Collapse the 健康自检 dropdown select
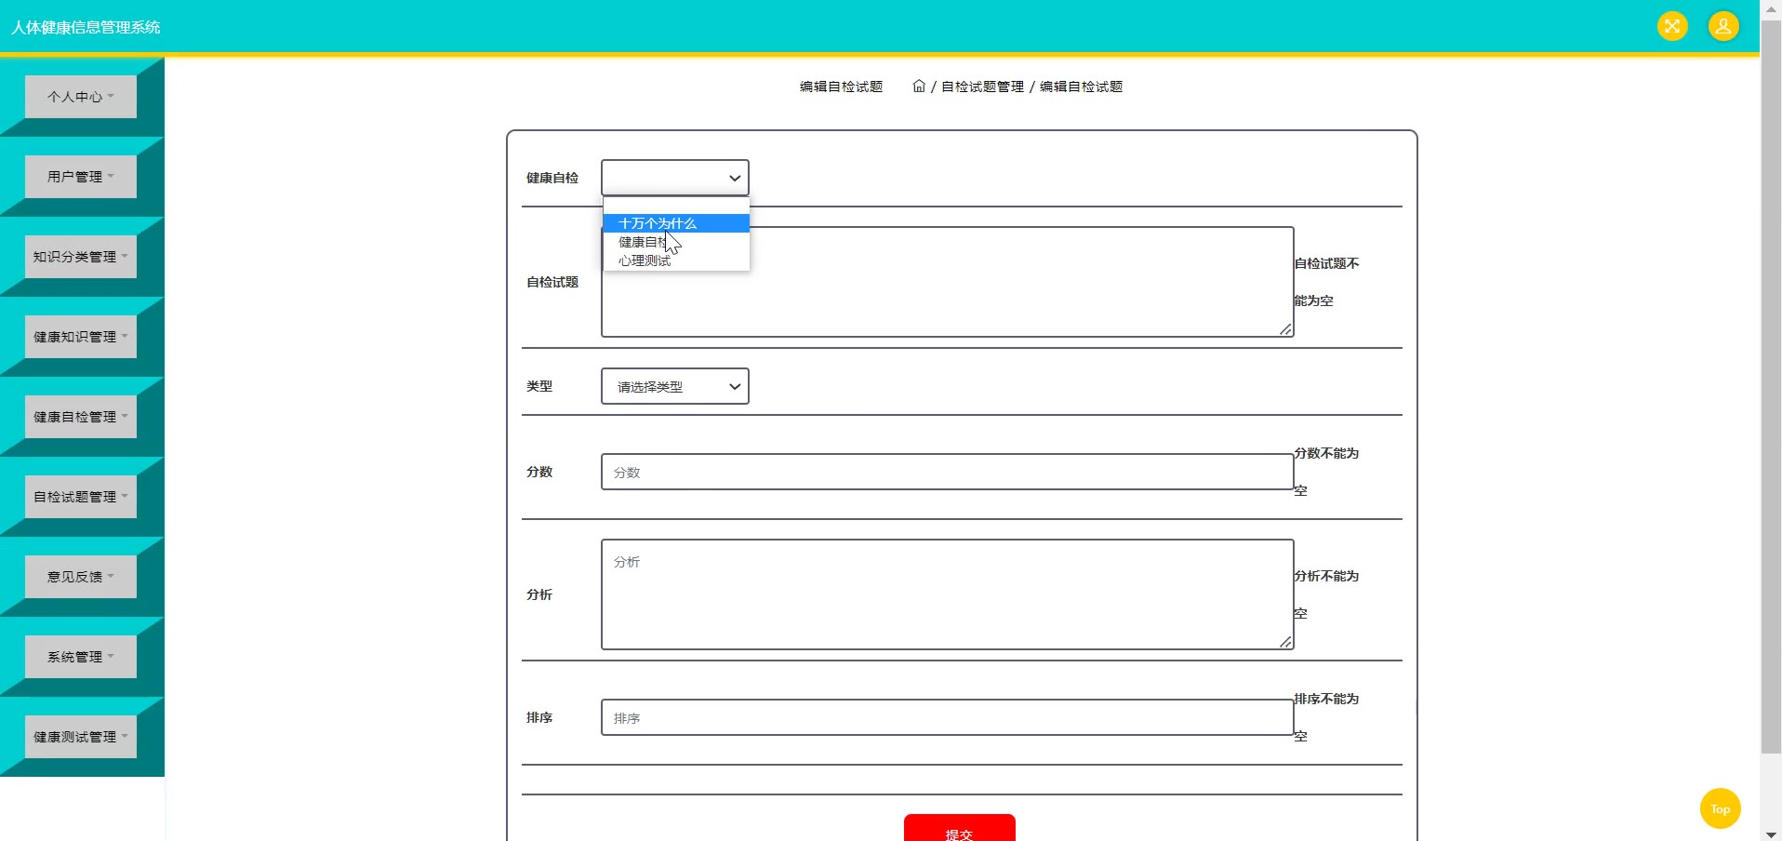 [675, 178]
